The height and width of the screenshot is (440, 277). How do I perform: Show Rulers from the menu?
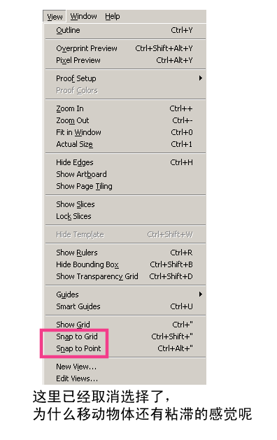click(125, 253)
